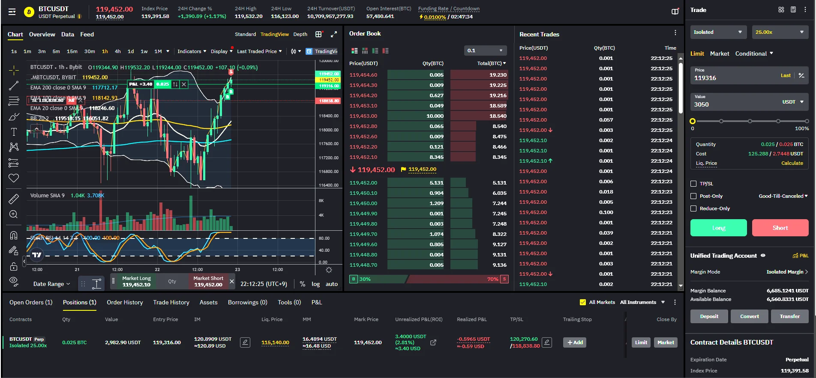Image resolution: width=816 pixels, height=378 pixels.
Task: Expand the chart to fullscreen
Action: pyautogui.click(x=334, y=34)
